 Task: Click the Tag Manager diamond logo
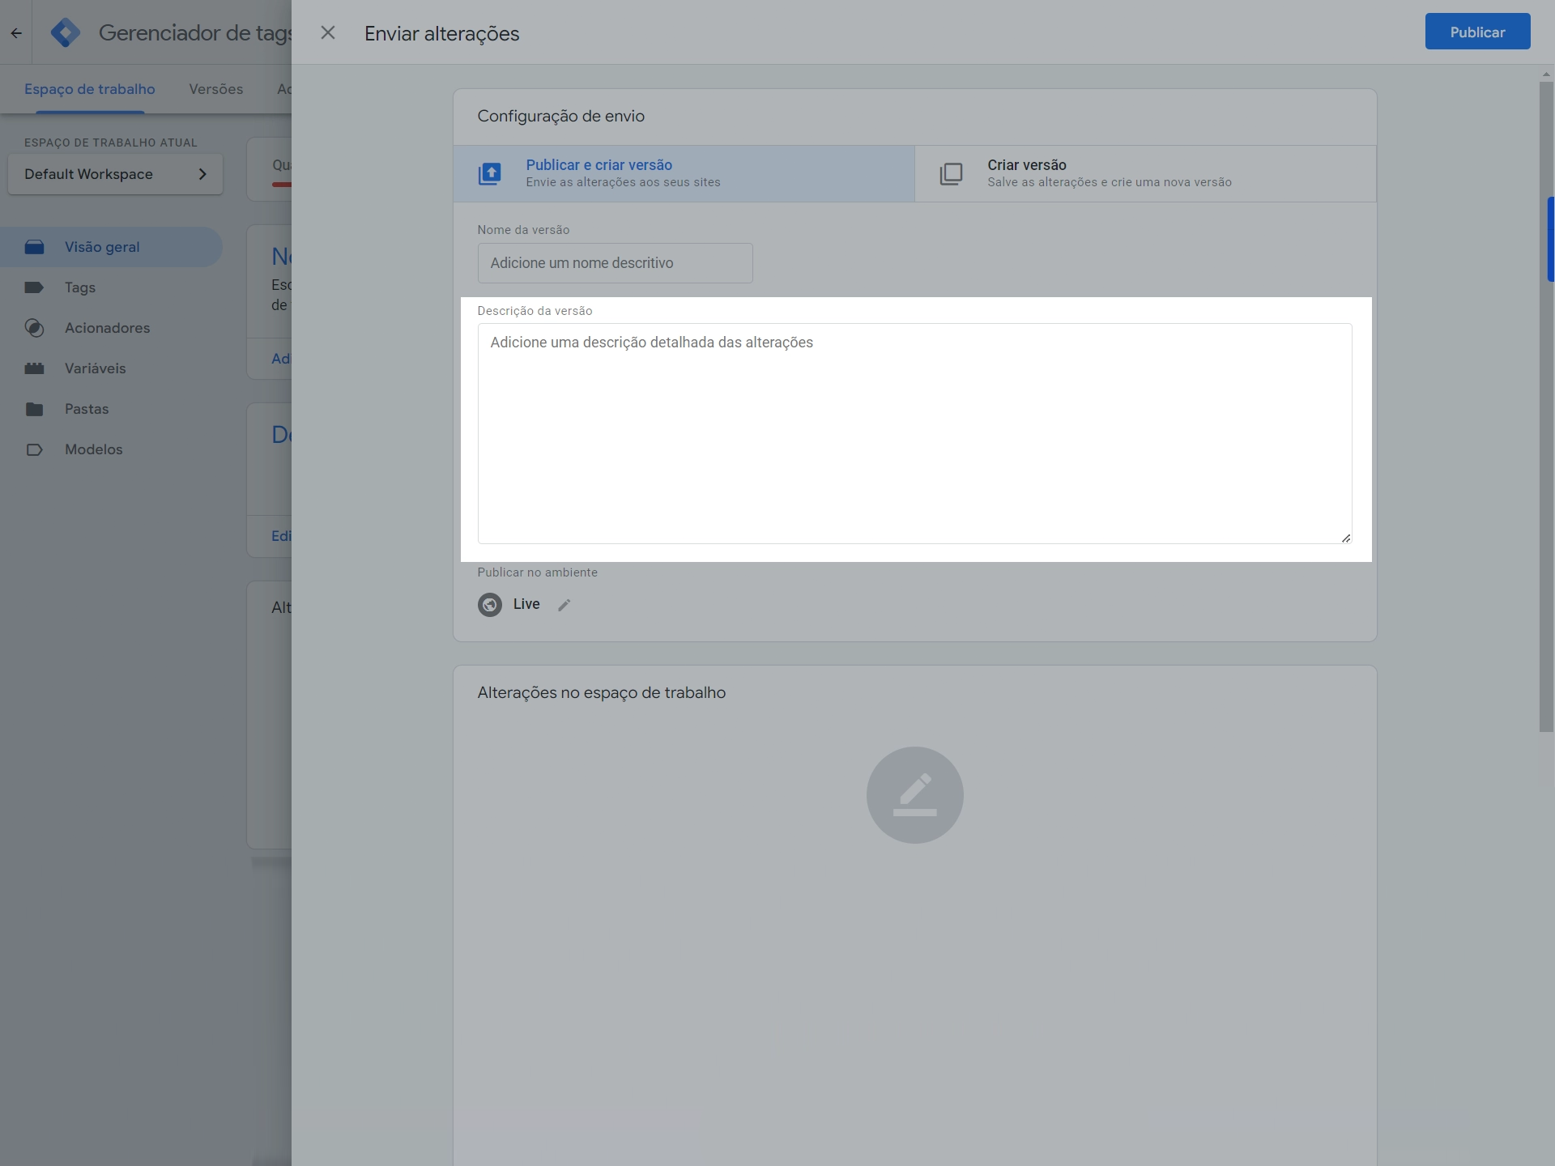click(65, 33)
